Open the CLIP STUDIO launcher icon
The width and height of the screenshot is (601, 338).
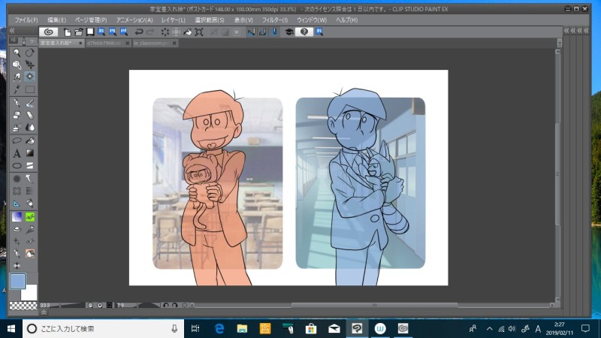pos(49,32)
